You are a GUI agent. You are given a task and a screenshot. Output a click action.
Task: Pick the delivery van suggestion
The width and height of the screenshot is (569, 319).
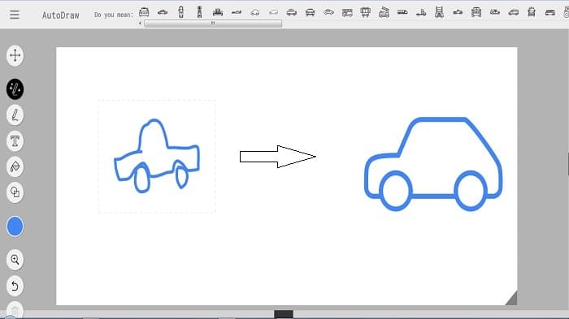point(513,13)
